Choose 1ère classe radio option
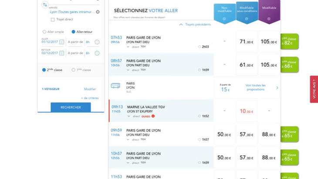 click(x=73, y=70)
